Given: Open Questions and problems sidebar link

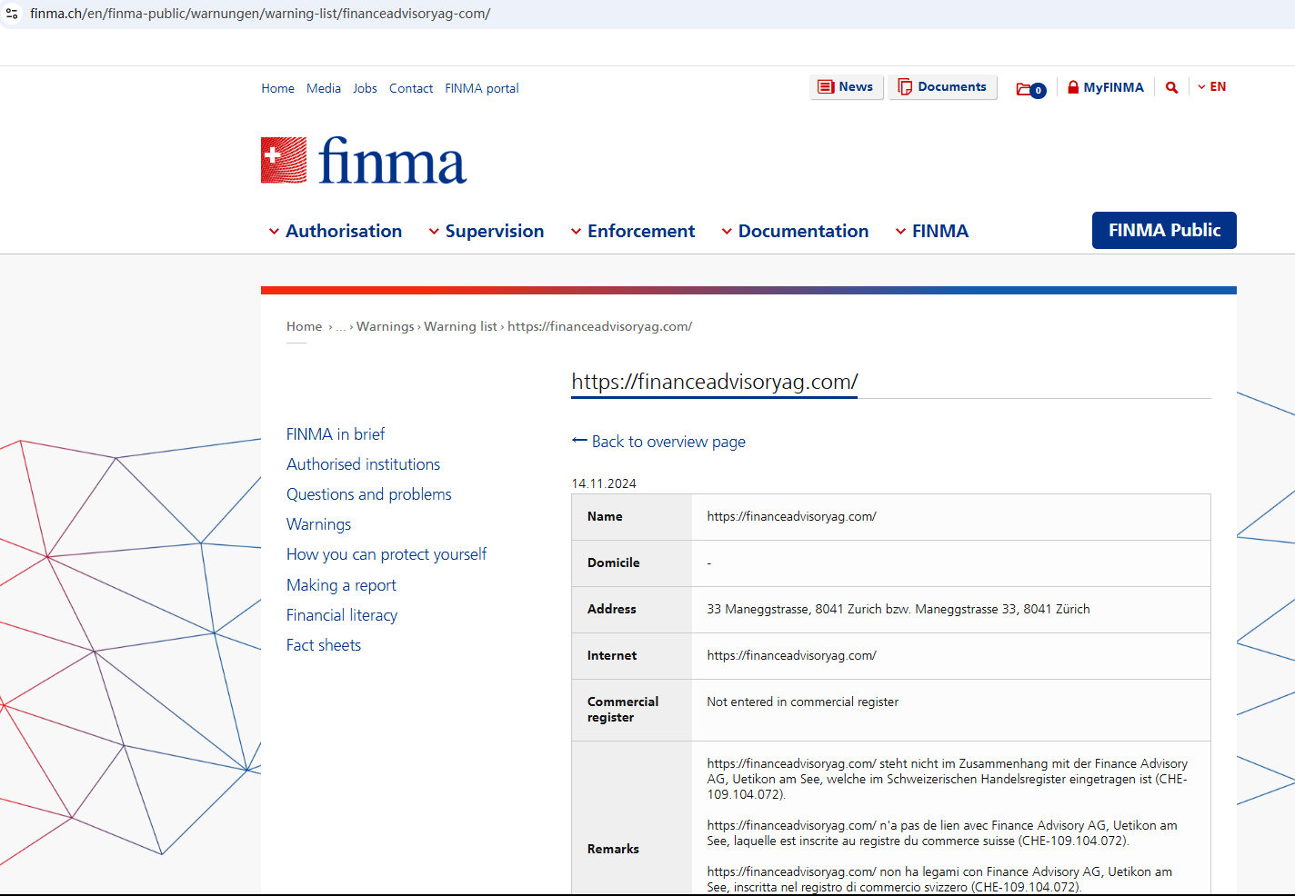Looking at the screenshot, I should tap(369, 494).
